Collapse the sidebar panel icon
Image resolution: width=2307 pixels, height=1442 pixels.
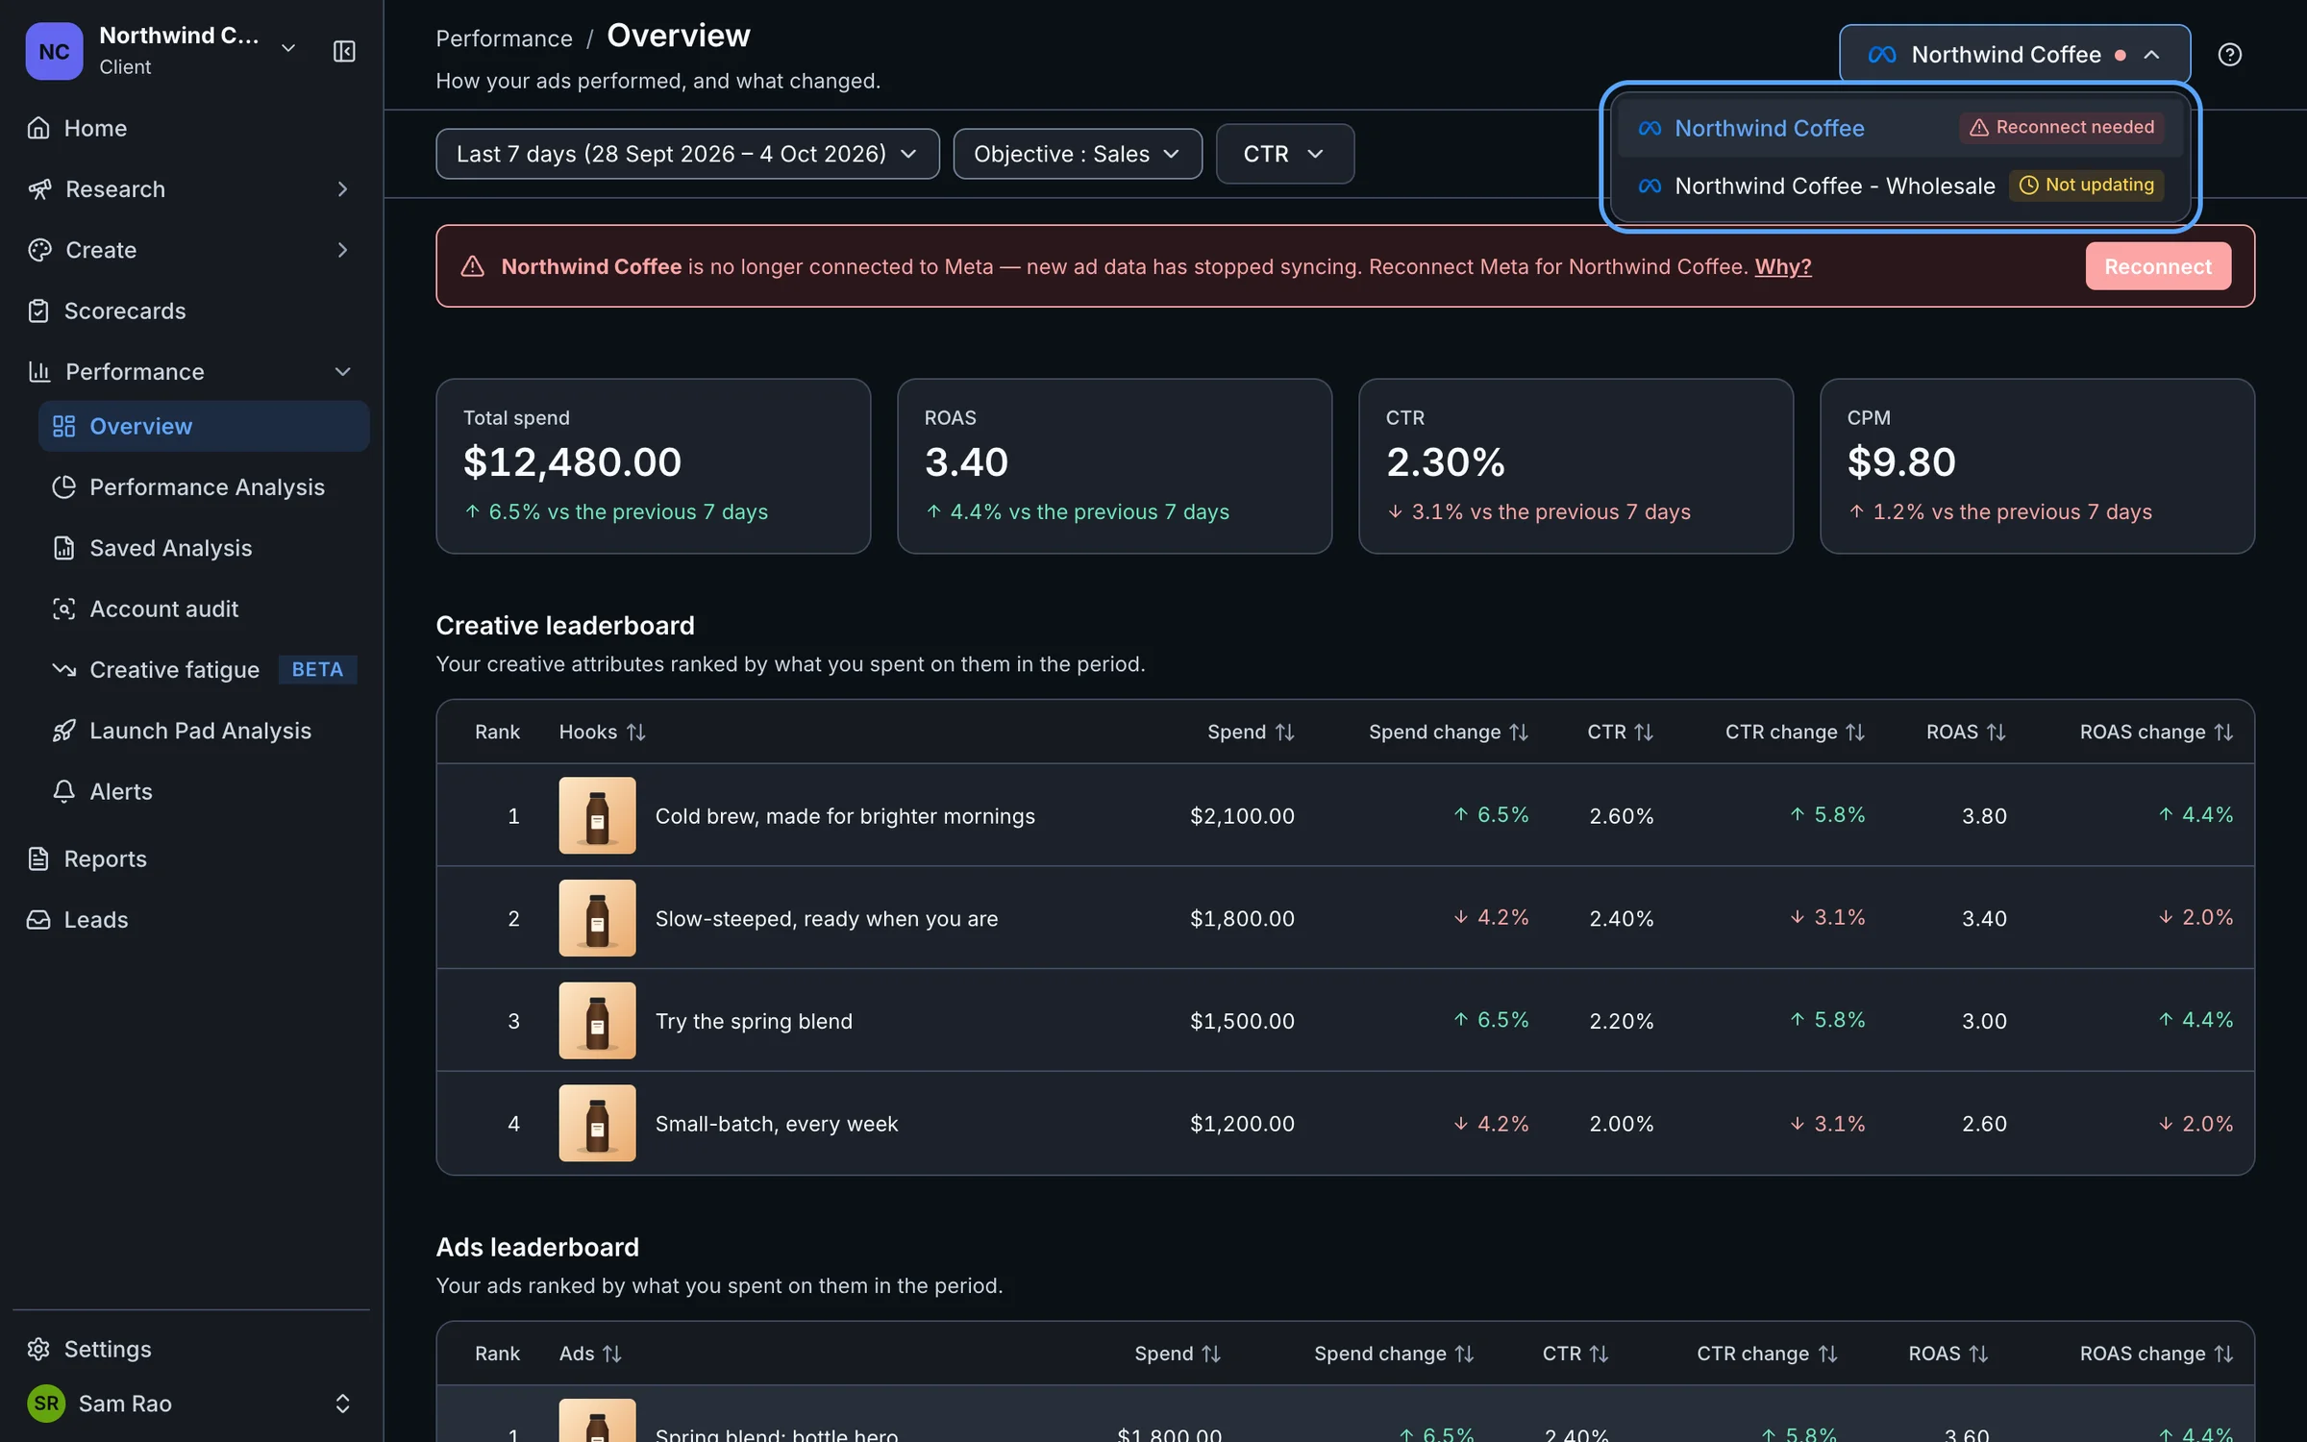(344, 51)
